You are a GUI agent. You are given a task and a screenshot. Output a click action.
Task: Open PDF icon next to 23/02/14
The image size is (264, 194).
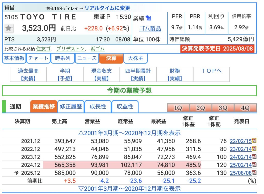tap(254, 148)
